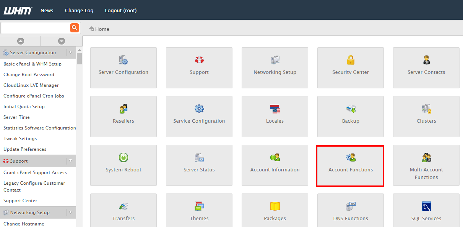Click the sidebar vertical scrollbar thumb
The width and height of the screenshot is (463, 227).
tap(79, 58)
